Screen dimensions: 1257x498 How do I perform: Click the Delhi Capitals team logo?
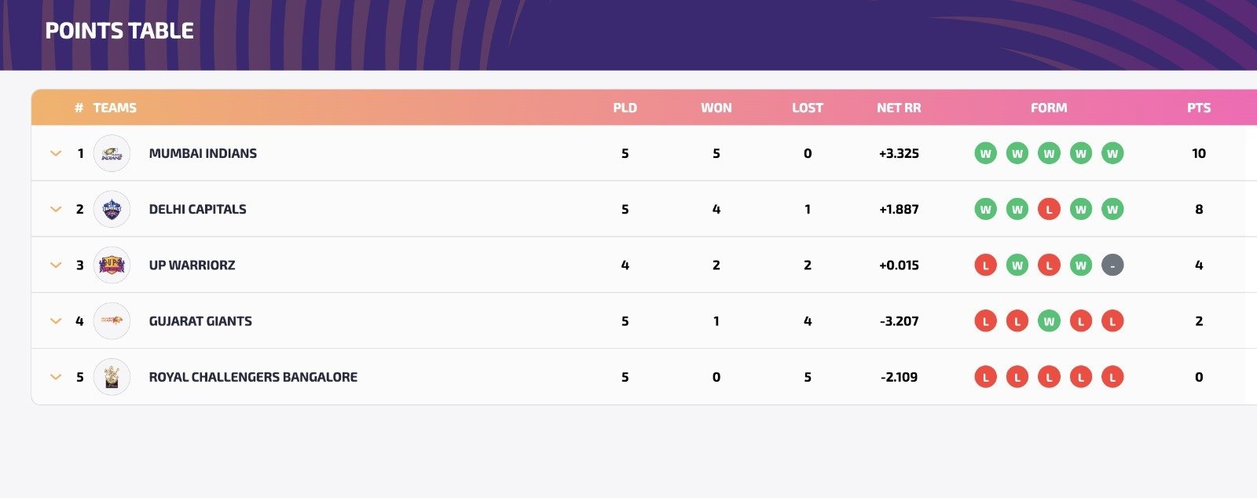112,209
